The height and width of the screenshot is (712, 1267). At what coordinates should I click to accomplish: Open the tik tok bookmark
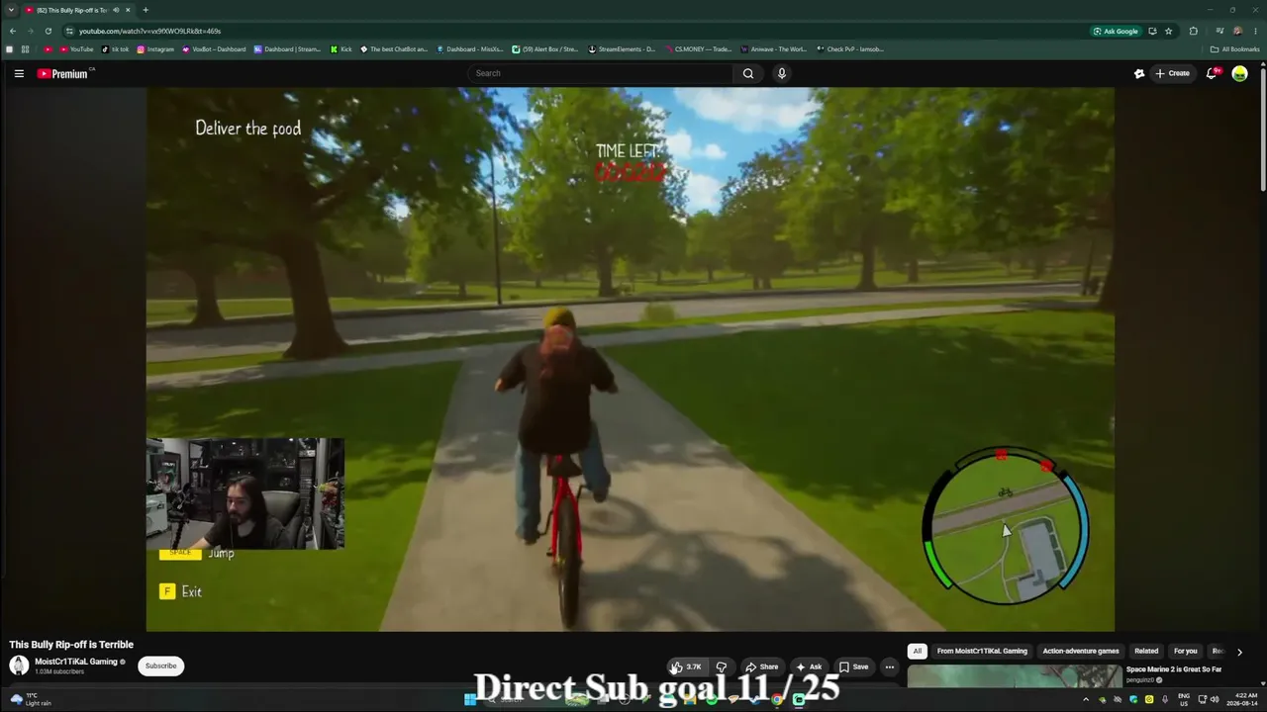point(116,49)
